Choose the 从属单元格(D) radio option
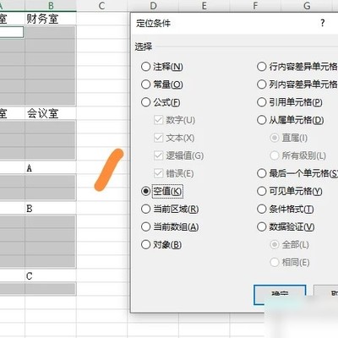338x338 pixels. tap(262, 120)
